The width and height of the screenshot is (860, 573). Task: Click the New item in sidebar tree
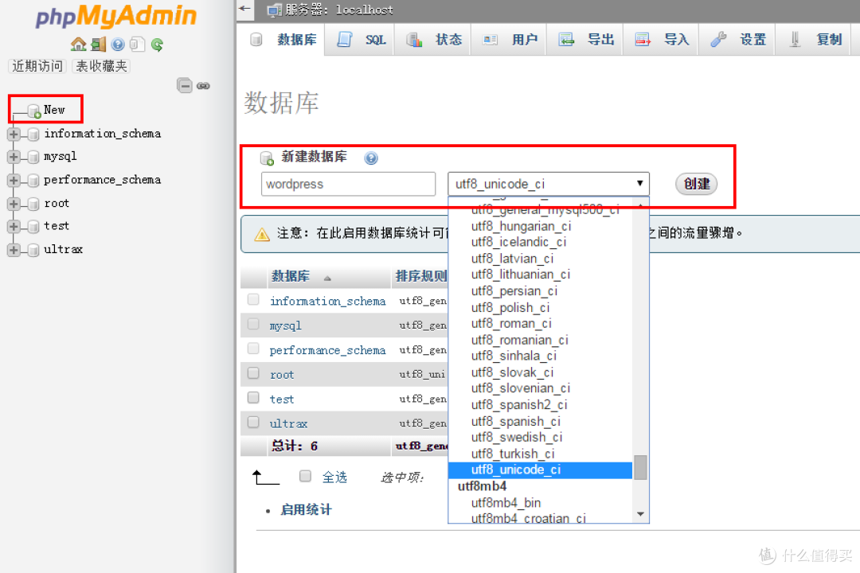point(54,110)
